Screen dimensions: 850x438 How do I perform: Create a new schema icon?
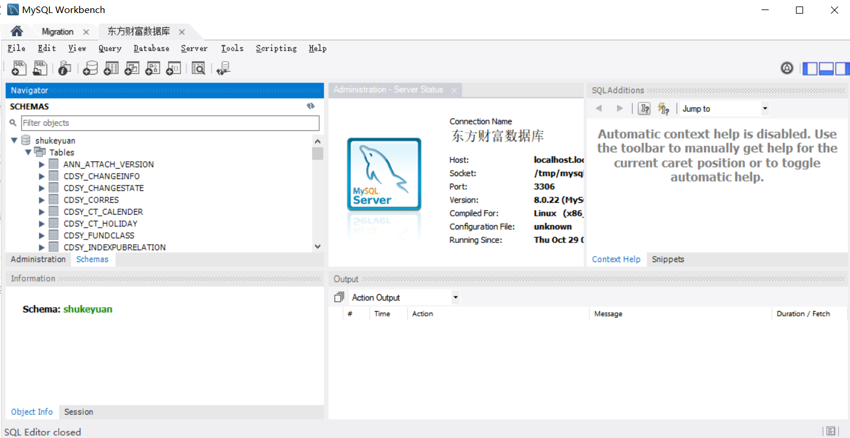point(90,68)
